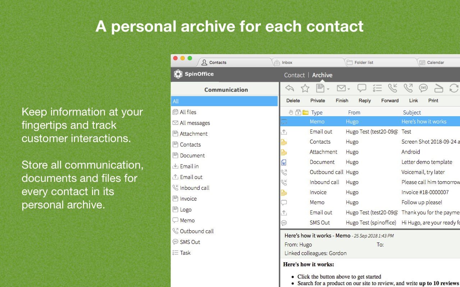
Task: Switch to the Calendar tab
Action: click(439, 62)
